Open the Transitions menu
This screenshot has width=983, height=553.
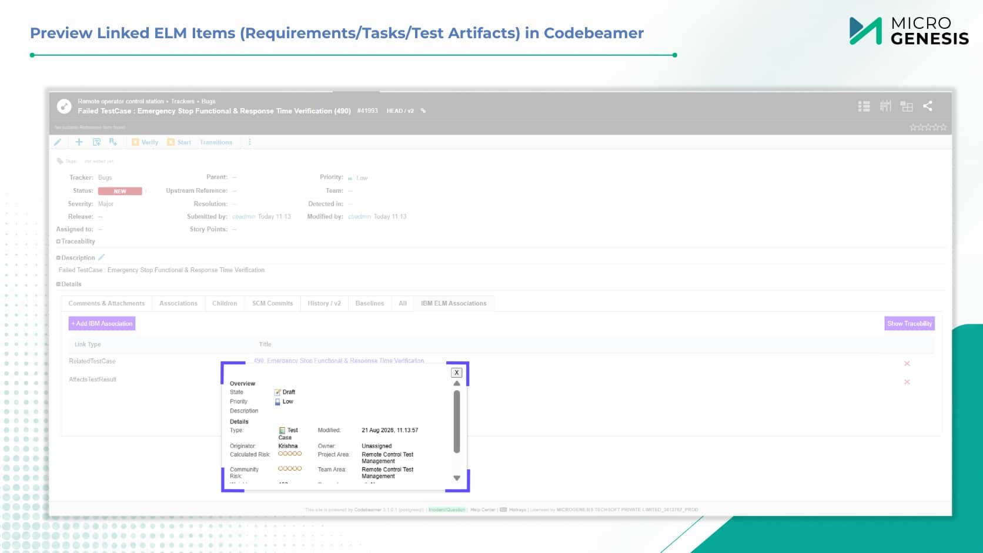(216, 142)
